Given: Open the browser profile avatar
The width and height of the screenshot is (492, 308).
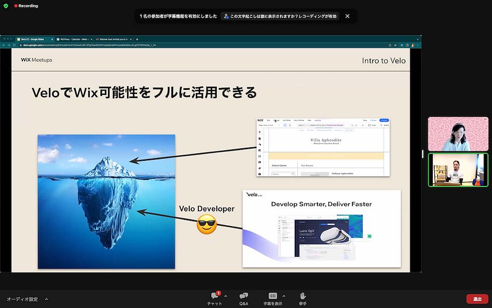Looking at the screenshot, I should tap(413, 45).
